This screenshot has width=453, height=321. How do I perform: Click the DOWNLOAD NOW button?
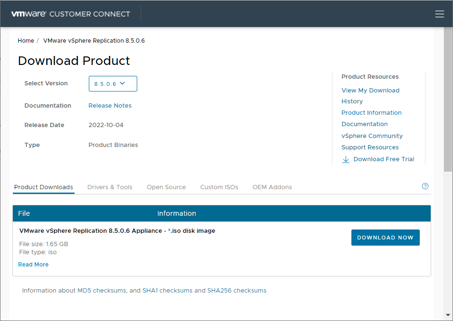(x=386, y=238)
